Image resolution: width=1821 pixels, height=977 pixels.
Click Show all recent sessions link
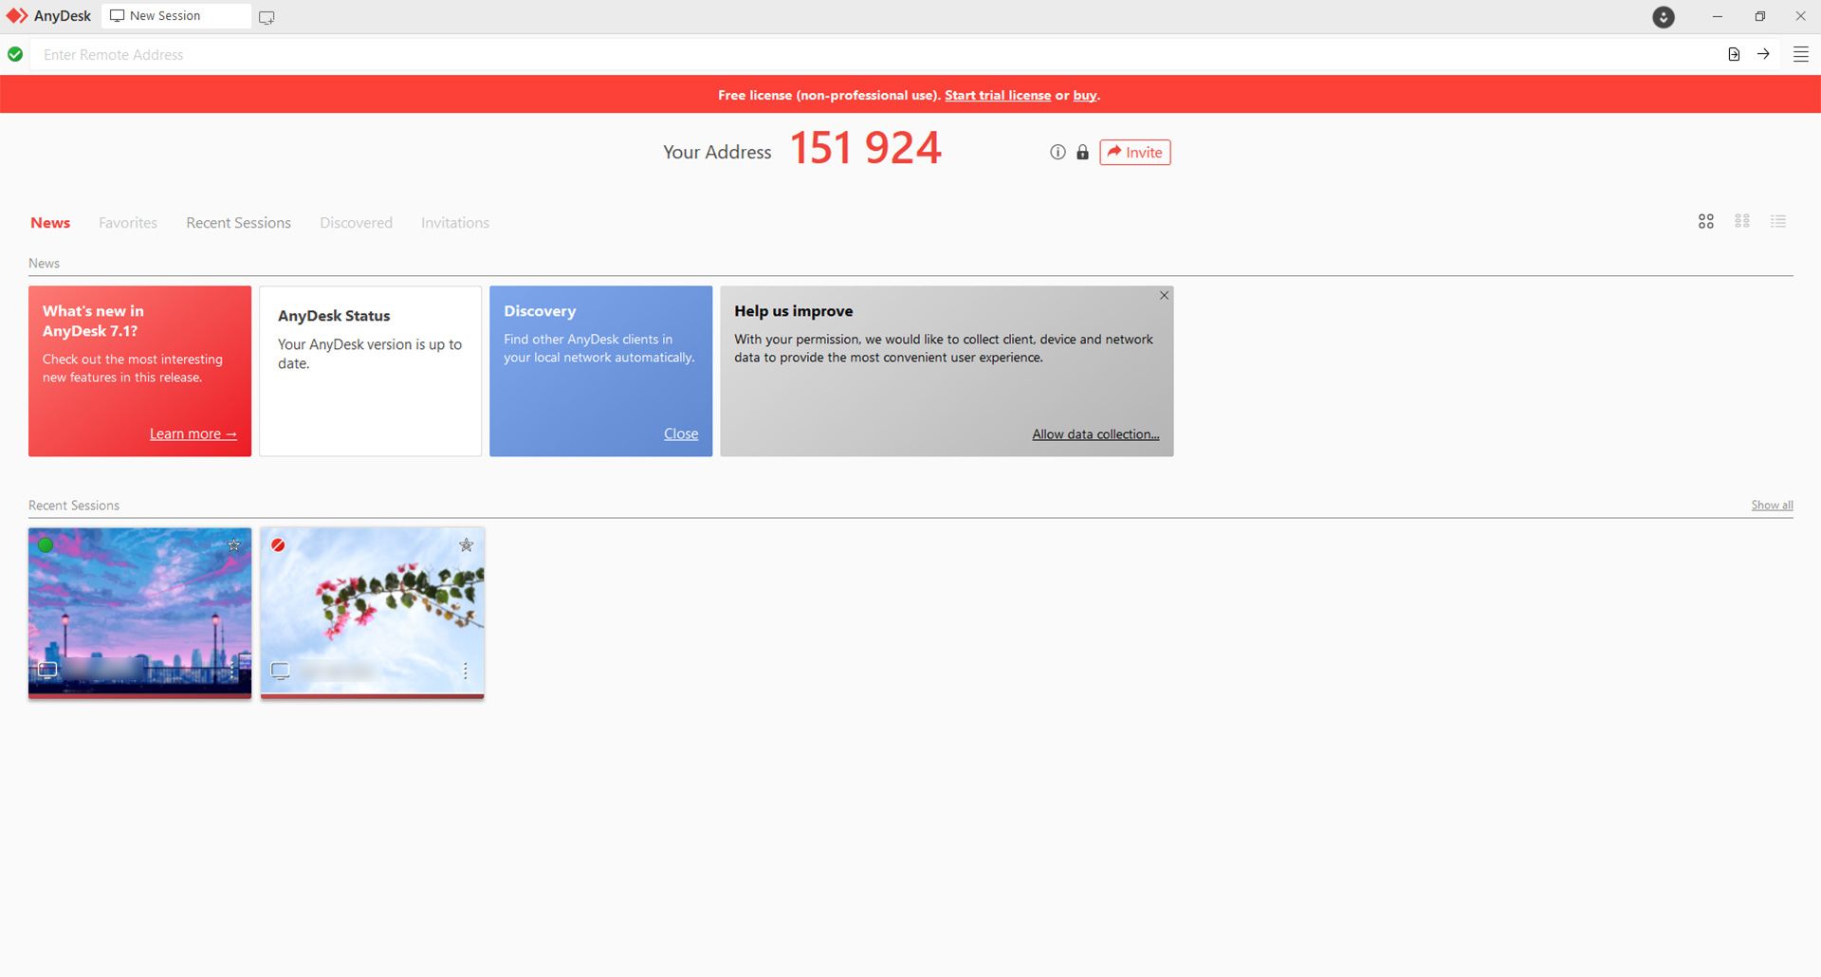1772,506
